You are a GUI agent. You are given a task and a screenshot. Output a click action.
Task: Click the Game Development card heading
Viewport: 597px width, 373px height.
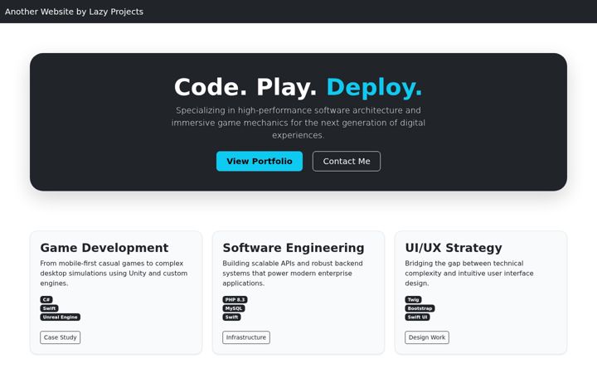(x=104, y=248)
